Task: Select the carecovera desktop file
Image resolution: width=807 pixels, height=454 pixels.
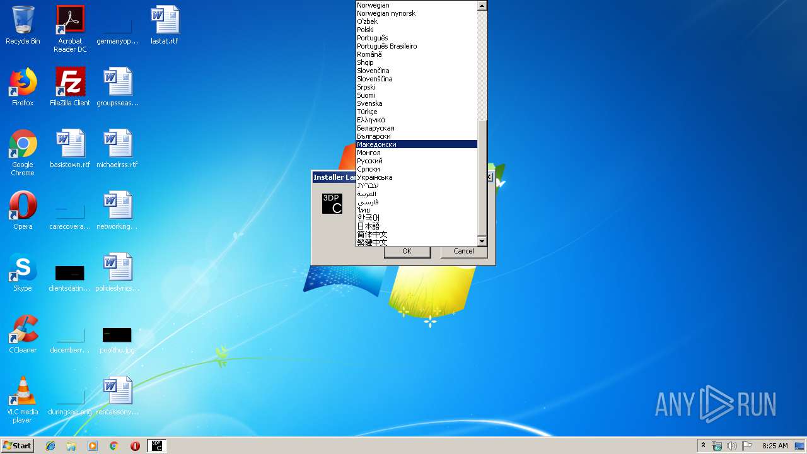Action: click(70, 217)
